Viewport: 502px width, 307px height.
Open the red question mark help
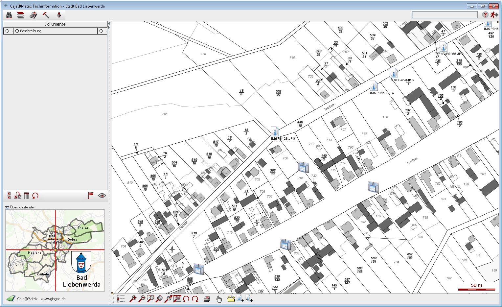(485, 14)
